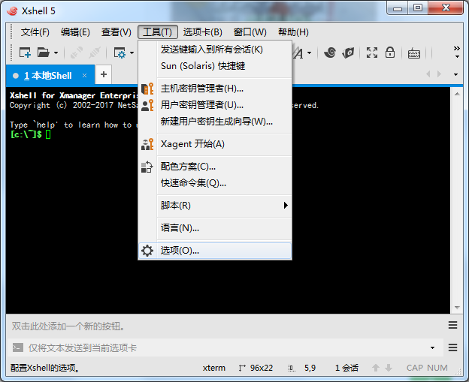Open the 选项卡(B) menu
This screenshot has width=469, height=382.
coord(203,32)
